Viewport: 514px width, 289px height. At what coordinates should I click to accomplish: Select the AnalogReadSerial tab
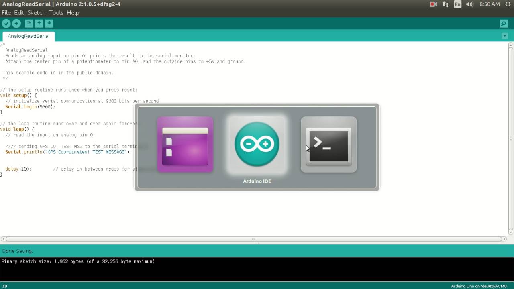[29, 36]
